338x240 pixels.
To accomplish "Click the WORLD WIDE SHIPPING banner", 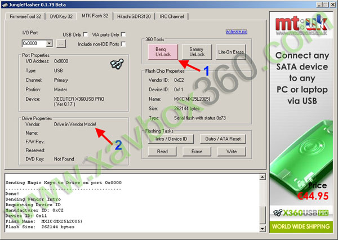I will coord(301,226).
